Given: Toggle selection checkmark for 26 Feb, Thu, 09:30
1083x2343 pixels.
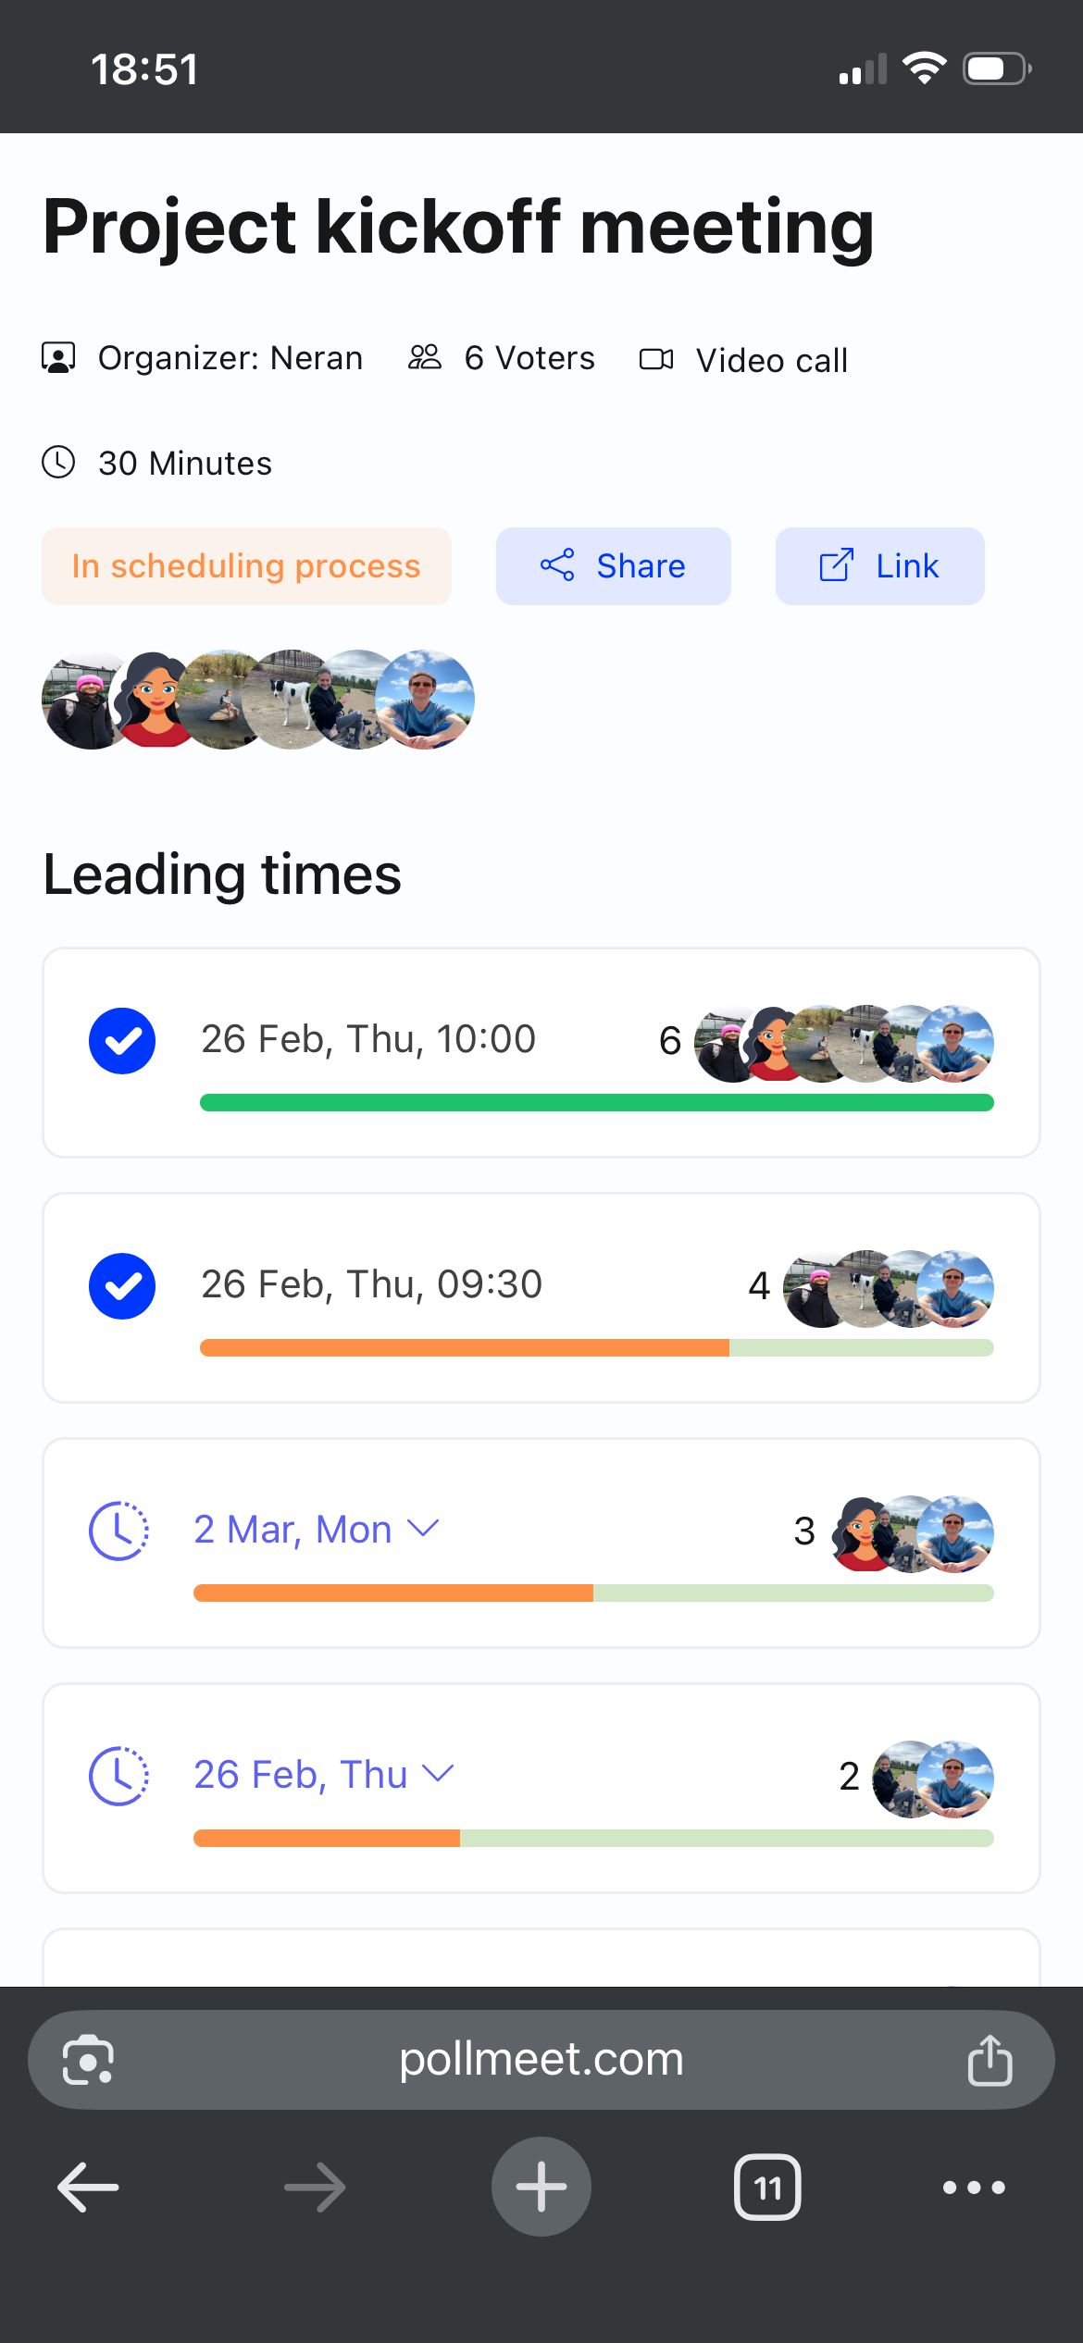Looking at the screenshot, I should click(121, 1285).
